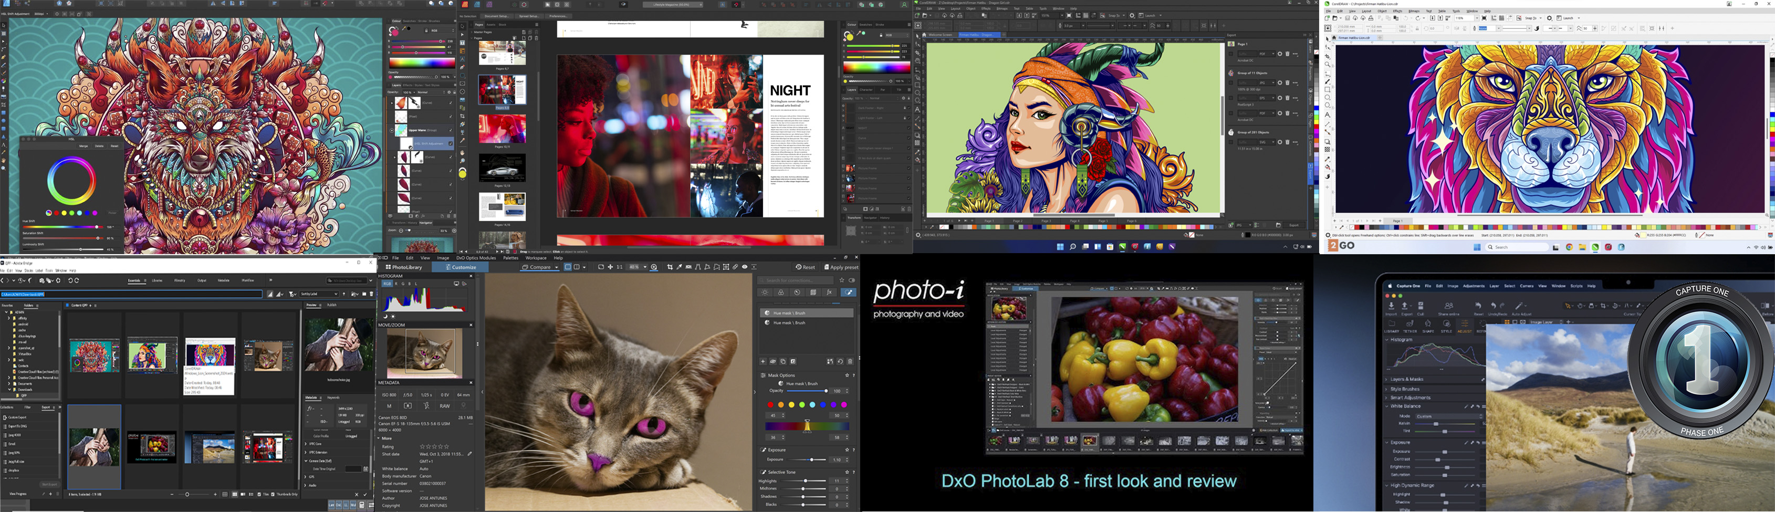Delete the SVG export row with trash icon
This screenshot has height=512, width=1775.
tap(1287, 142)
